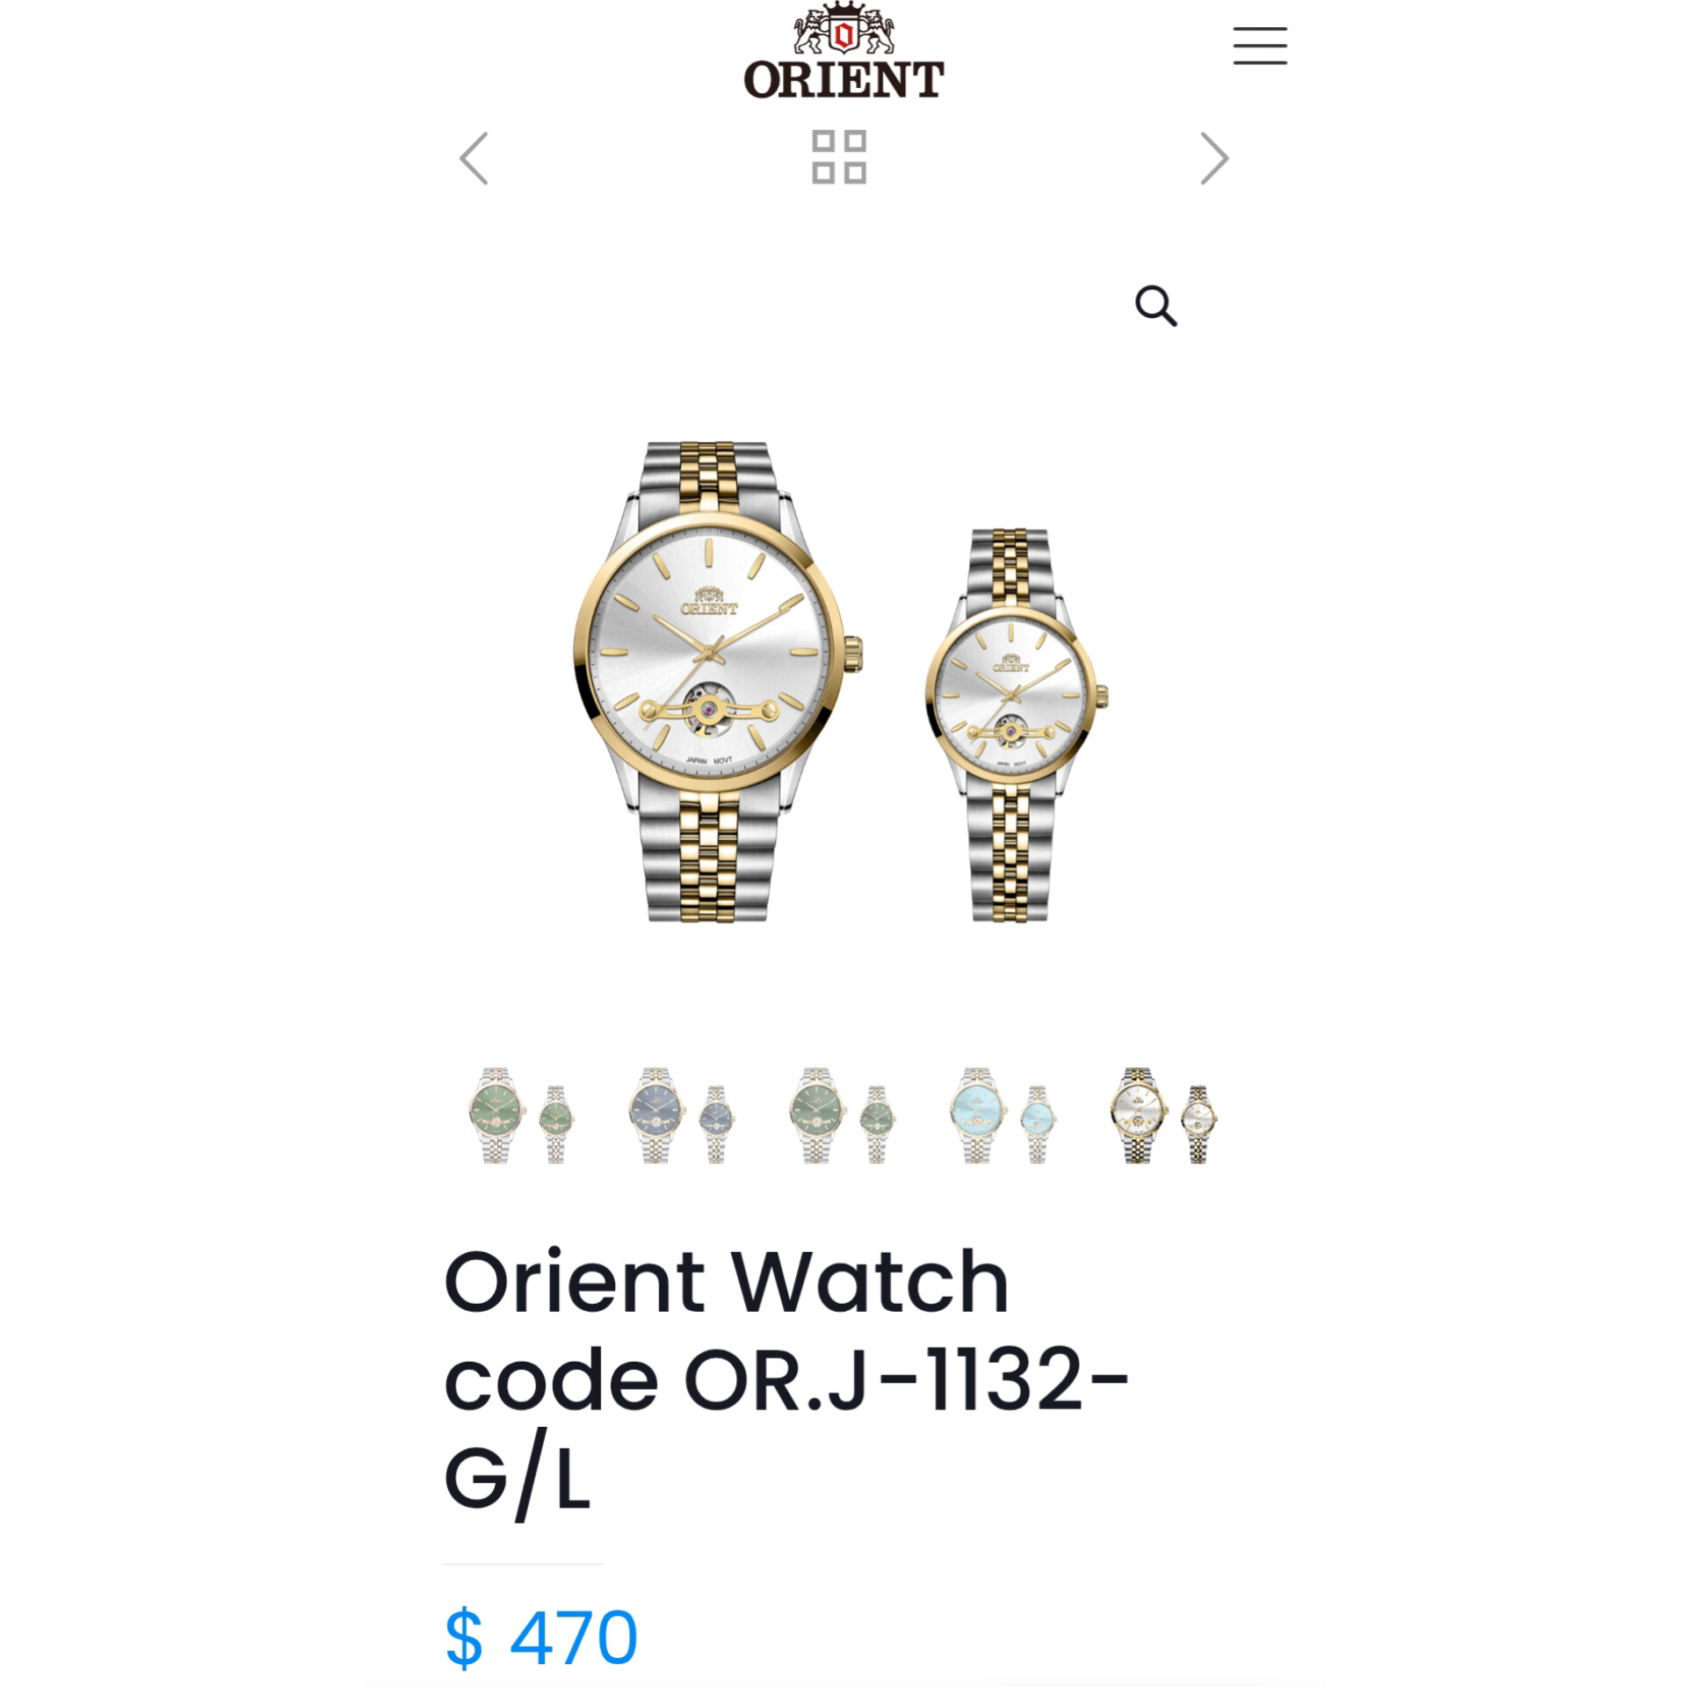Click the gold crown on the larger watch
Viewport: 1687px width, 1687px height.
[x=854, y=654]
